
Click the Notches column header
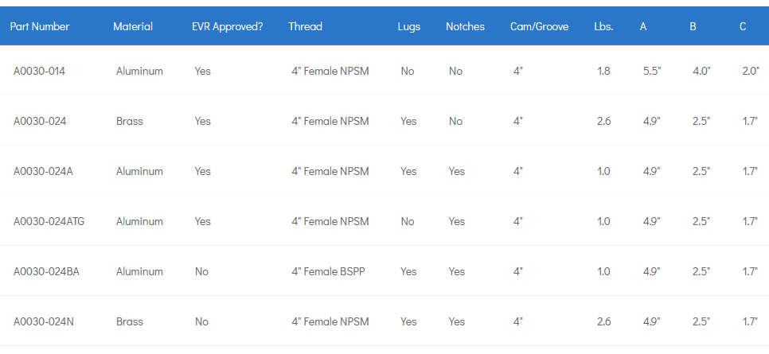(465, 26)
